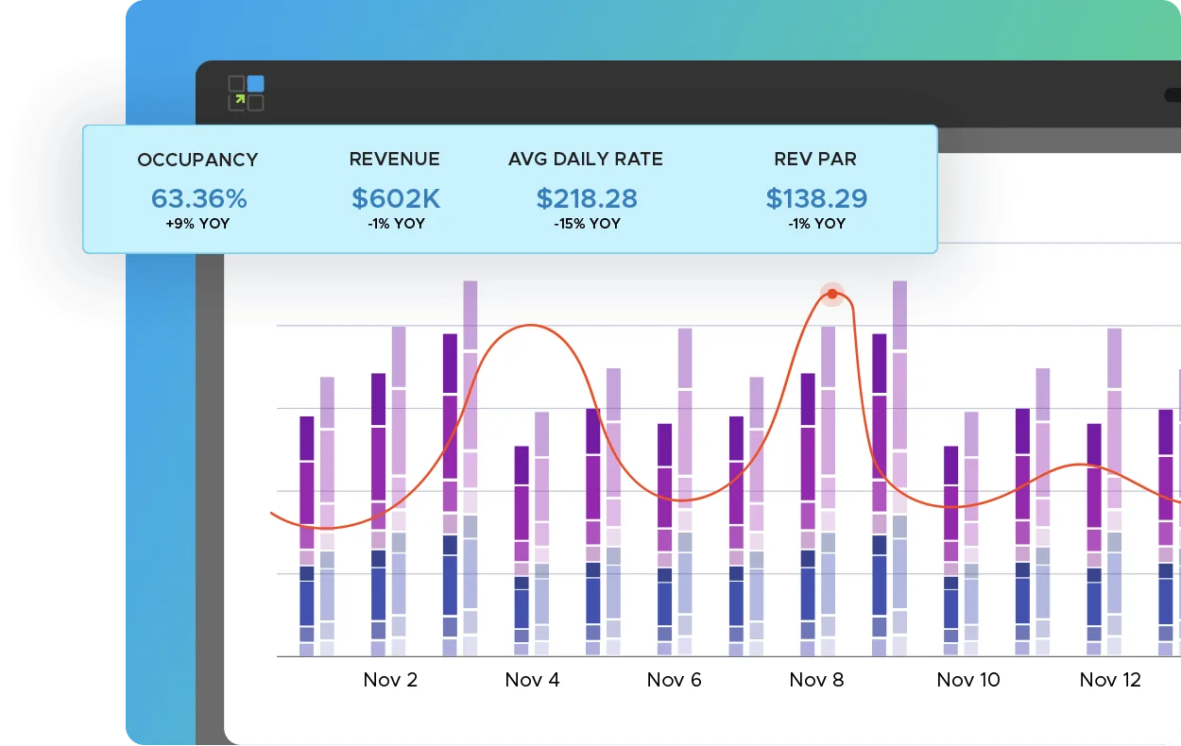Click the REVENUE heading
The width and height of the screenshot is (1181, 746).
click(x=395, y=160)
